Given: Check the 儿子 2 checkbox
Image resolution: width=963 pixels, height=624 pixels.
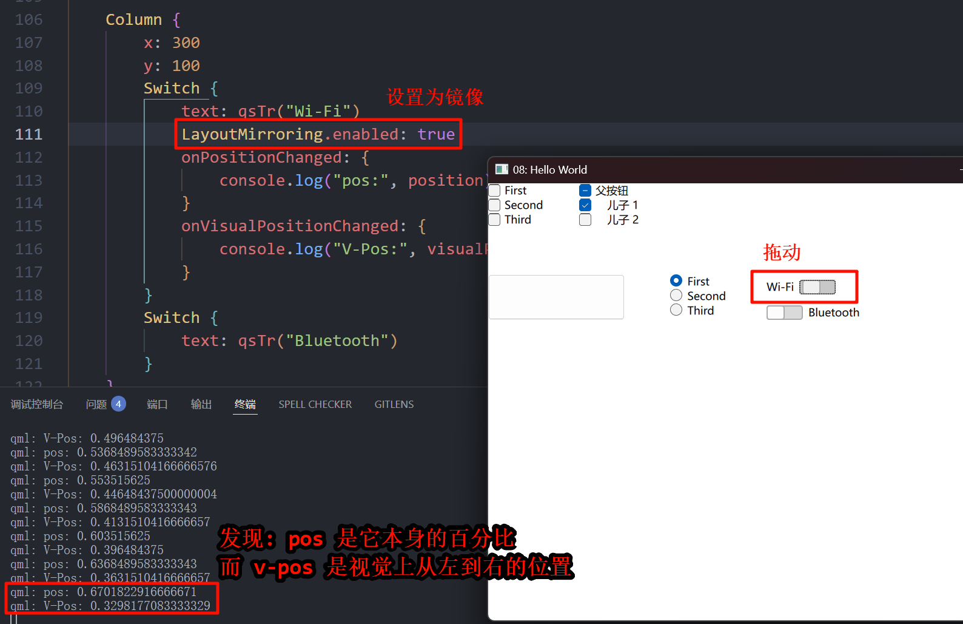Looking at the screenshot, I should [585, 220].
